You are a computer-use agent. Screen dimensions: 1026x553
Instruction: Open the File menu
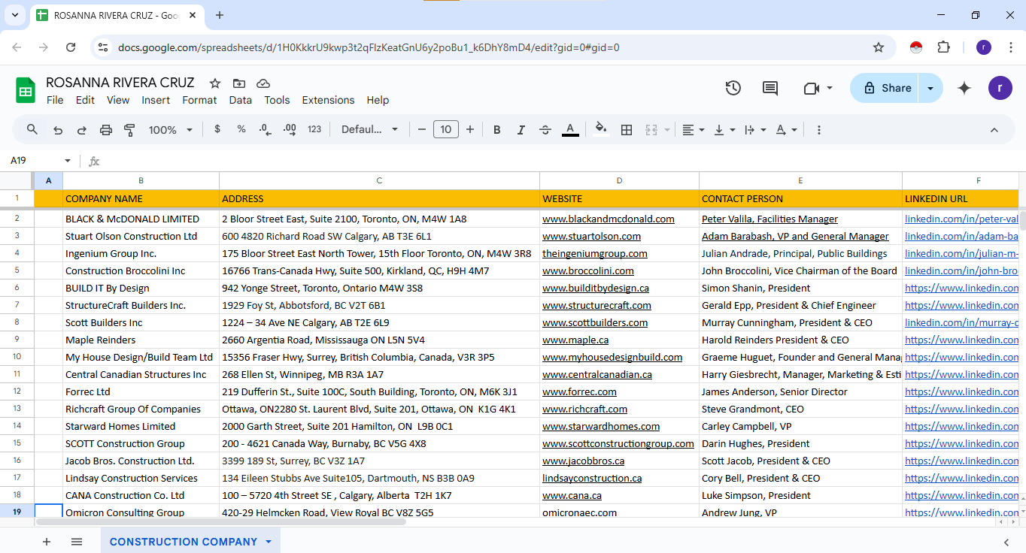coord(55,100)
